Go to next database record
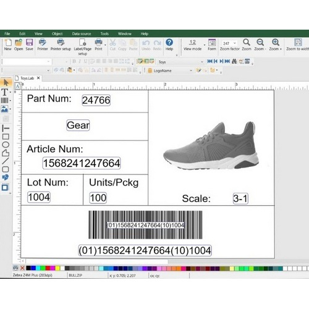 [x=221, y=61]
